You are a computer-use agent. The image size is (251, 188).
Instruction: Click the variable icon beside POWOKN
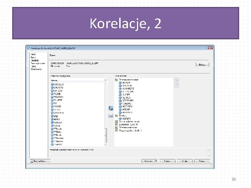click(x=52, y=97)
